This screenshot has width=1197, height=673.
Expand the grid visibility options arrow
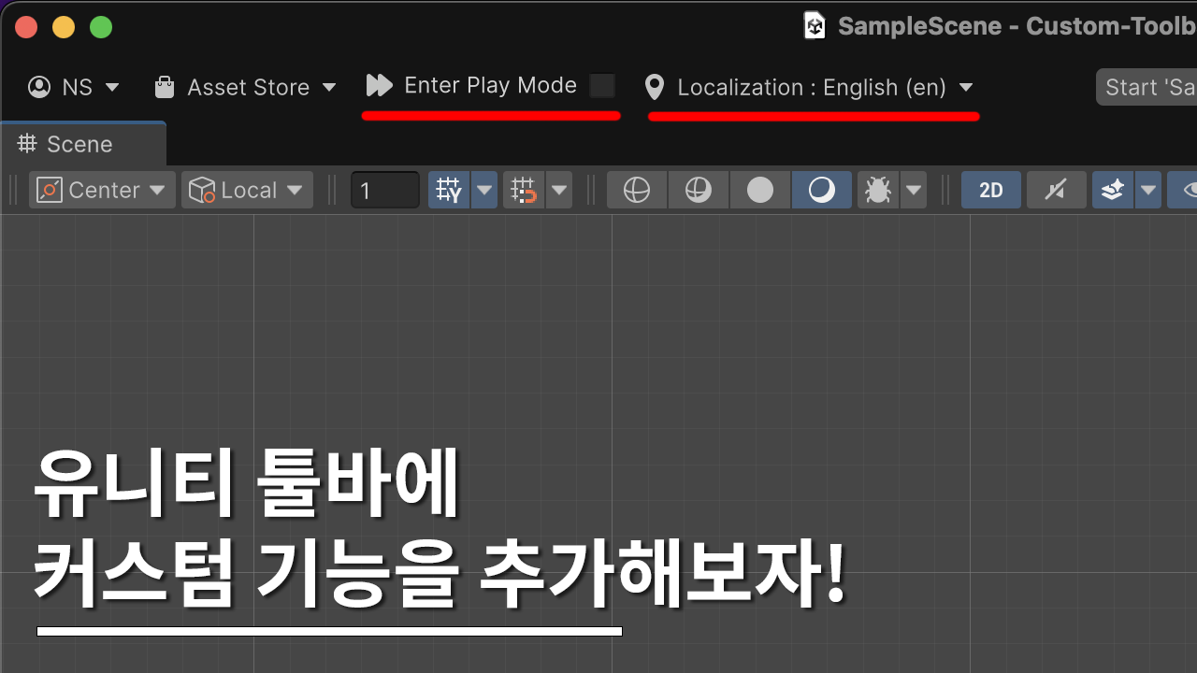pyautogui.click(x=484, y=190)
